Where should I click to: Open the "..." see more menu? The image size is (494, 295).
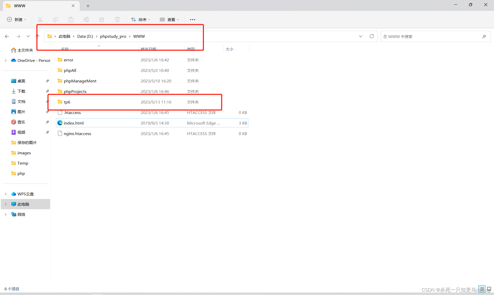pyautogui.click(x=192, y=19)
